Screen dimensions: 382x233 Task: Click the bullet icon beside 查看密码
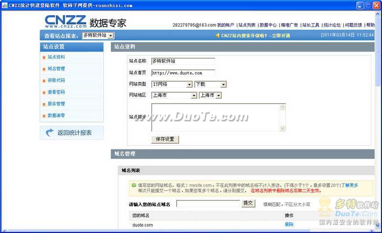tap(44, 92)
